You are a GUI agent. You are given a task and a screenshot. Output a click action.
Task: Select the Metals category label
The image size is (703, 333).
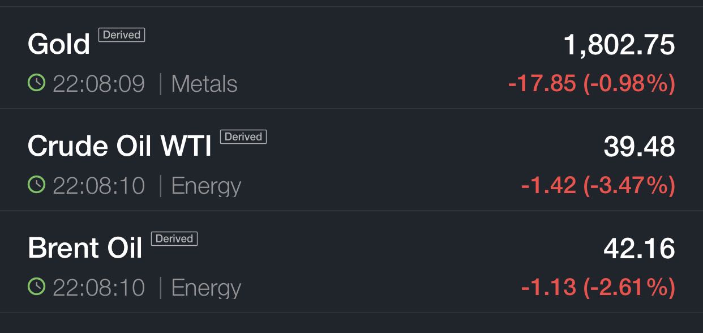204,84
